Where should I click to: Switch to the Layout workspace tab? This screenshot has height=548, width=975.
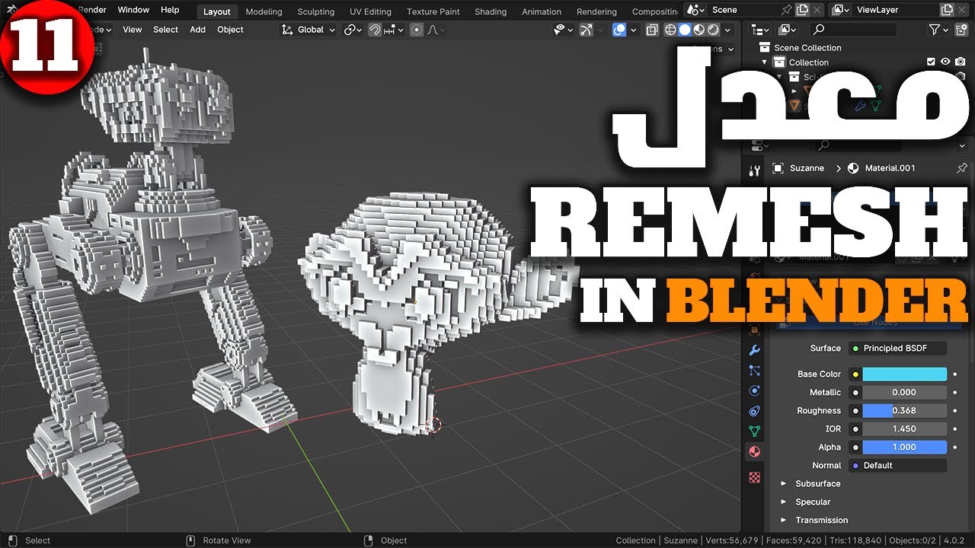(217, 11)
